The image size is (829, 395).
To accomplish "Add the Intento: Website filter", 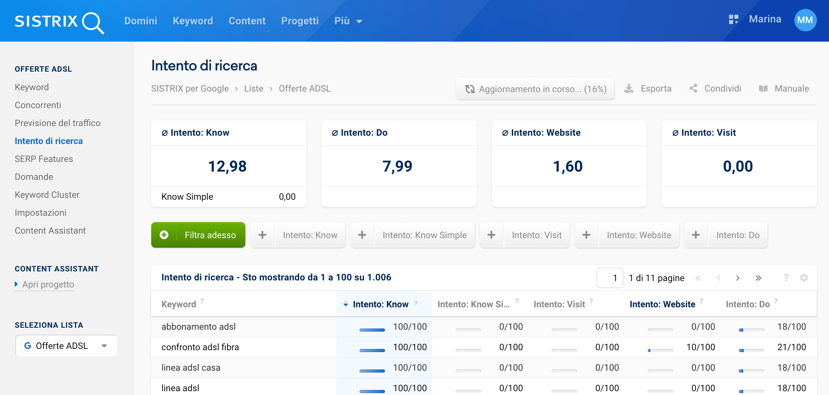I will tap(638, 235).
